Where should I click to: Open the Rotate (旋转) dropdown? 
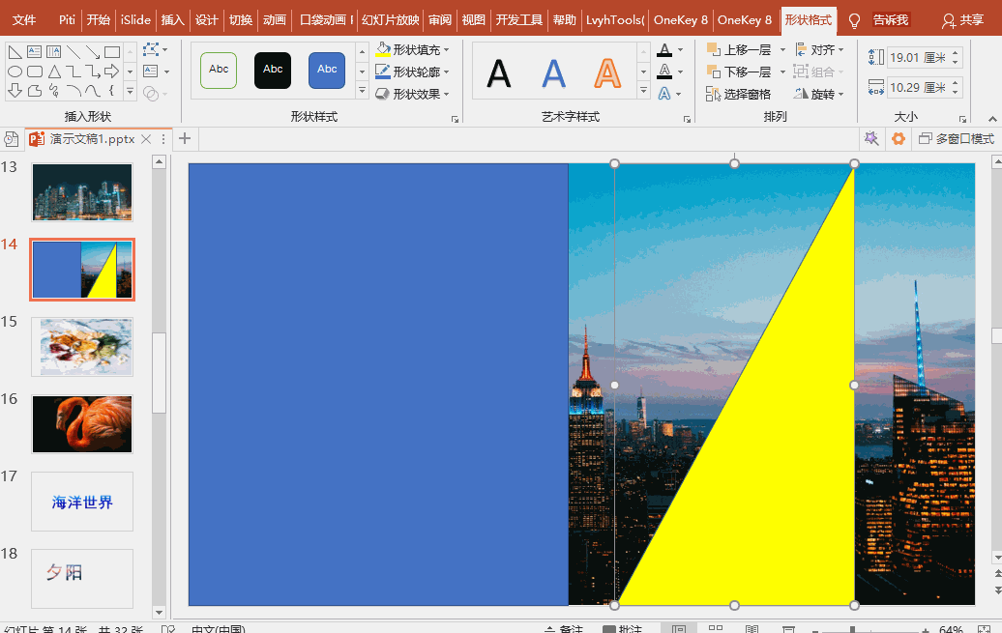pyautogui.click(x=819, y=95)
